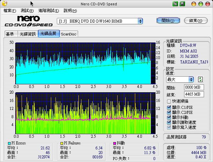Click the 結束(X) exit button
This screenshot has height=162, width=213.
[196, 21]
